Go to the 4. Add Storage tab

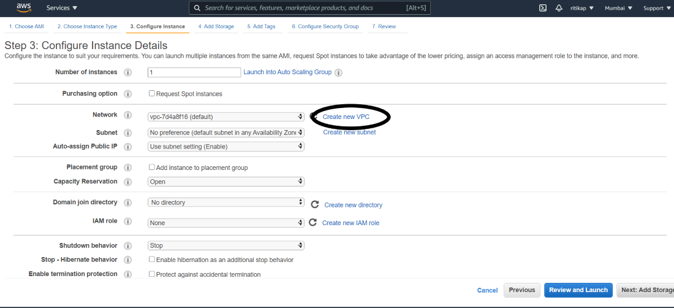(x=216, y=27)
